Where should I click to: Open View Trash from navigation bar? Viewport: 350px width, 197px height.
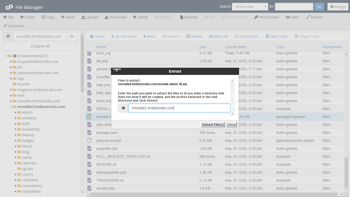(x=276, y=36)
